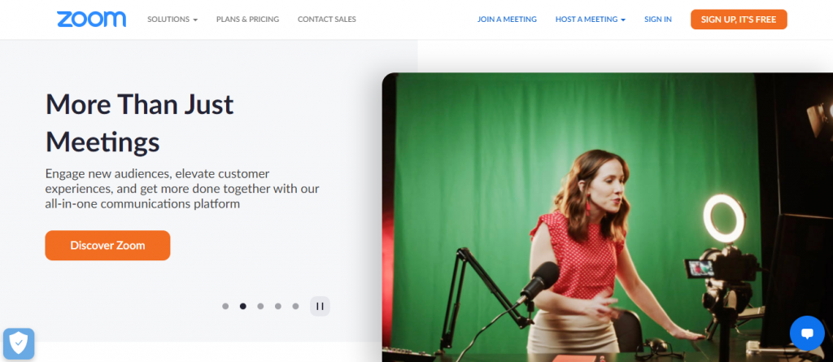Jump to the third carousel slide dot
Screen dimensions: 833x362
(260, 306)
